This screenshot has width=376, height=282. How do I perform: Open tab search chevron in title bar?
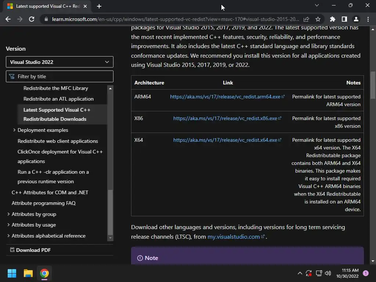pos(317,5)
